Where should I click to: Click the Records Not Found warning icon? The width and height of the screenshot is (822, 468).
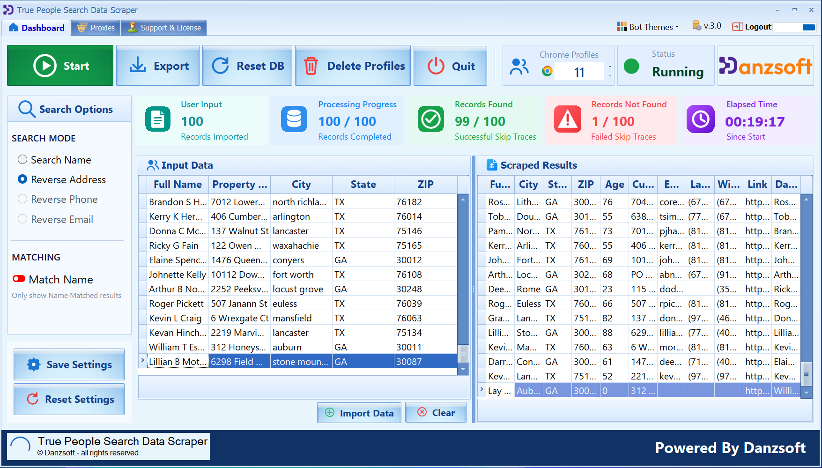tap(568, 119)
